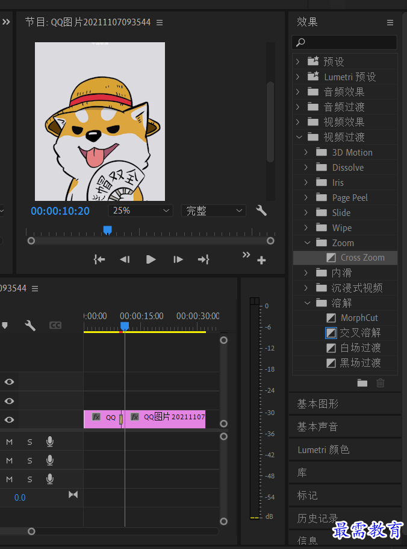The height and width of the screenshot is (549, 407).
Task: Select the 交叉溶解 transition icon
Action: 331,332
